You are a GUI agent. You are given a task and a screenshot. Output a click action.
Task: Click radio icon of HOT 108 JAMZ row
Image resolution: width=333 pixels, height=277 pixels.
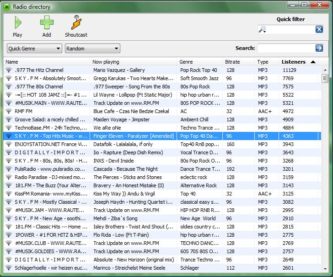point(9,95)
